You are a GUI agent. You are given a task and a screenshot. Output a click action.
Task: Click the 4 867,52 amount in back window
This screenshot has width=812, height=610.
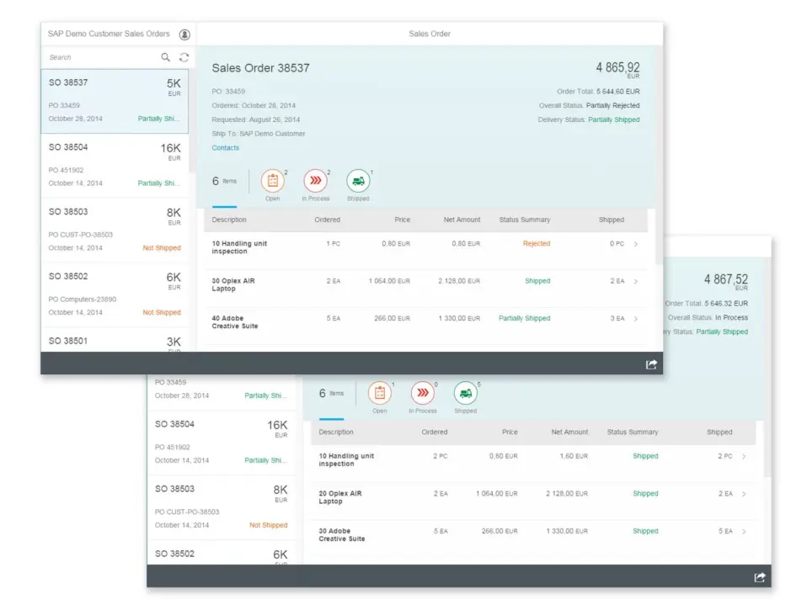[x=725, y=281]
